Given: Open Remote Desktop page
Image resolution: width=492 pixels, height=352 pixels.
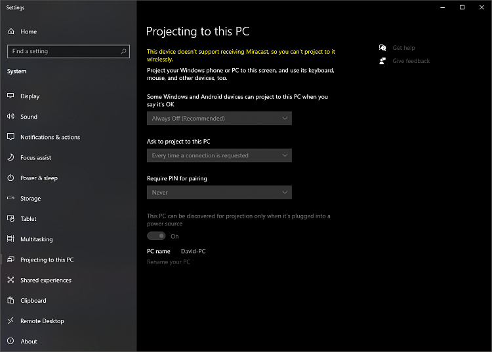Looking at the screenshot, I should 42,321.
